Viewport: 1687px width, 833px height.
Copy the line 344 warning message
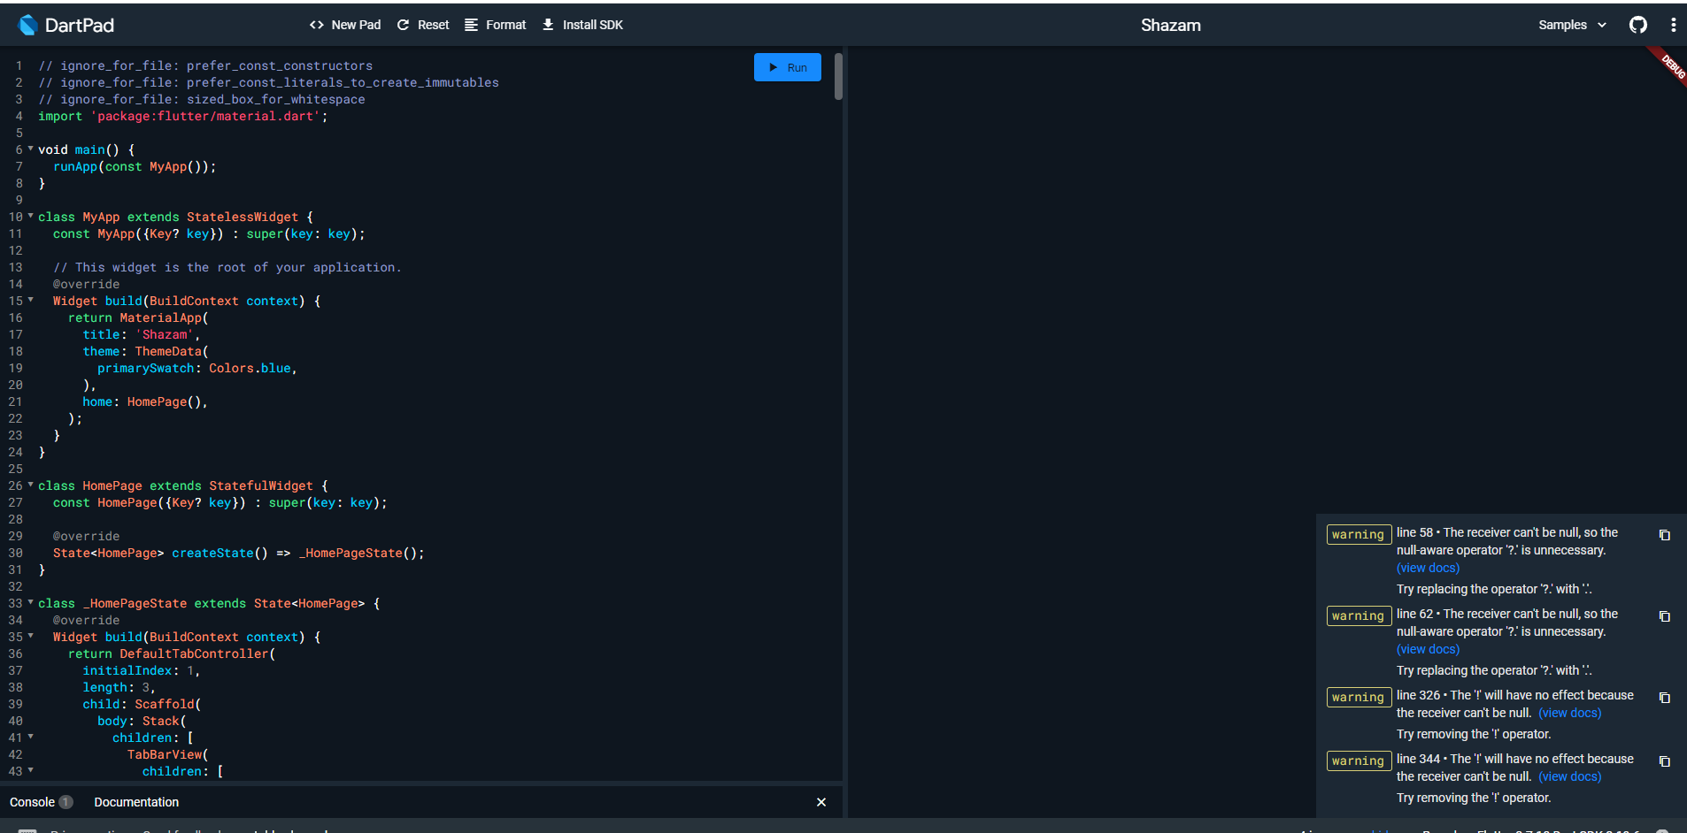click(1664, 761)
